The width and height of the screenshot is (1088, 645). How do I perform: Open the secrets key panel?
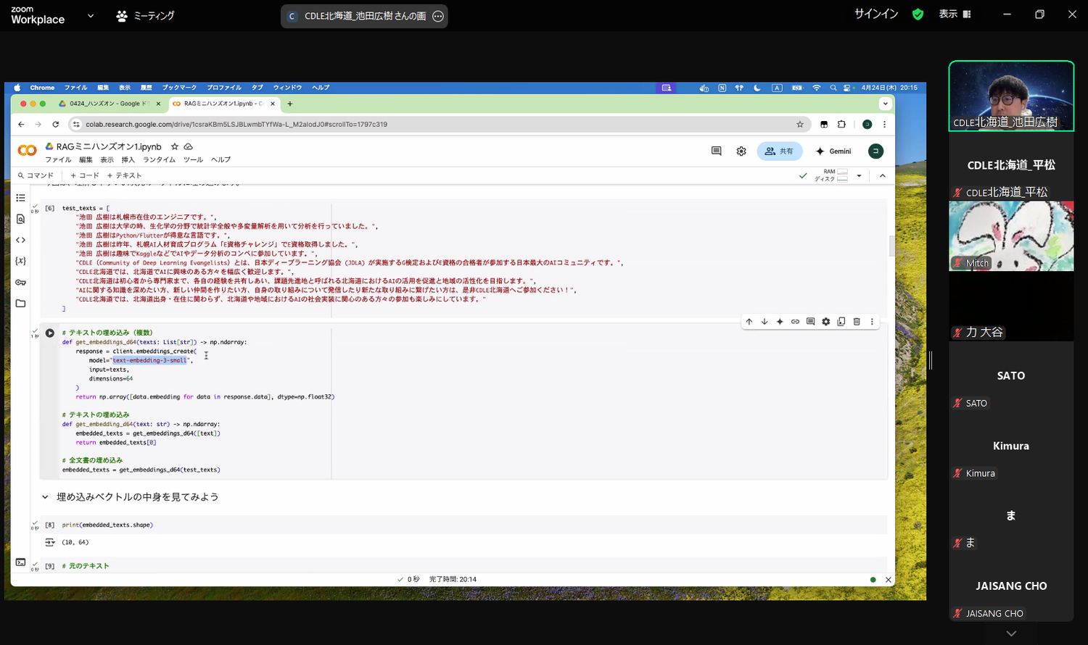point(20,283)
